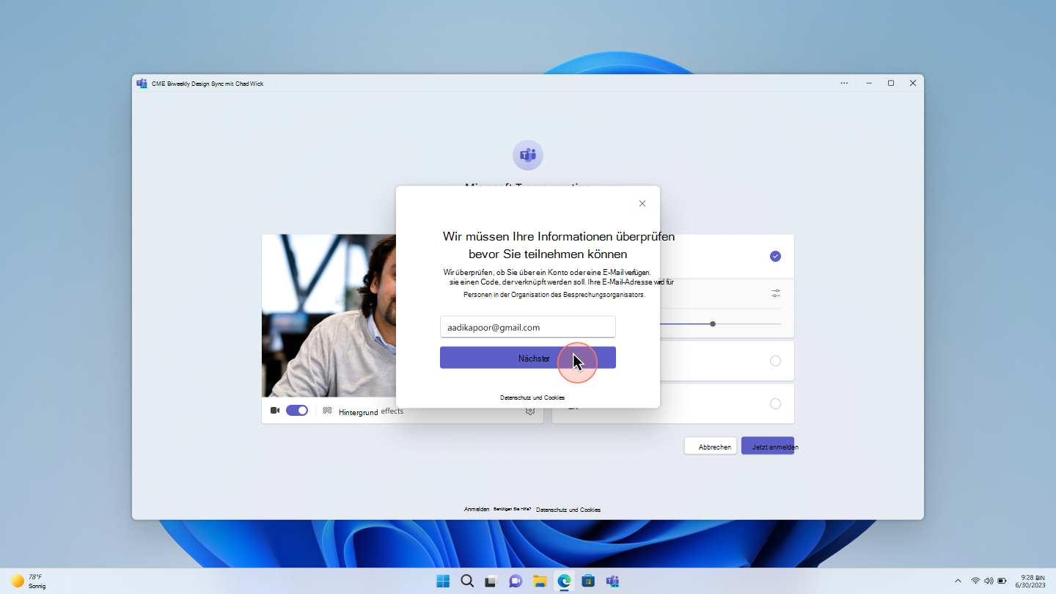Close the verification dialog with the X
The image size is (1056, 594).
click(x=642, y=204)
